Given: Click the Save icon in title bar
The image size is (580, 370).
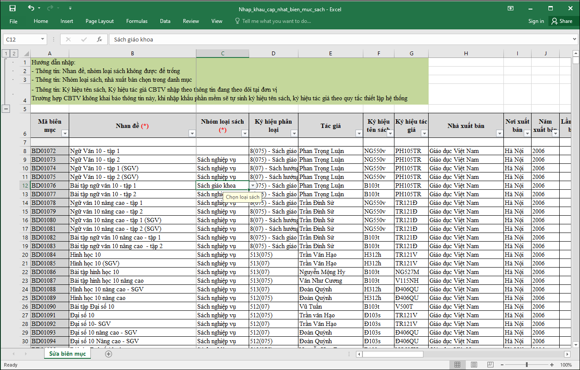Looking at the screenshot, I should point(13,8).
